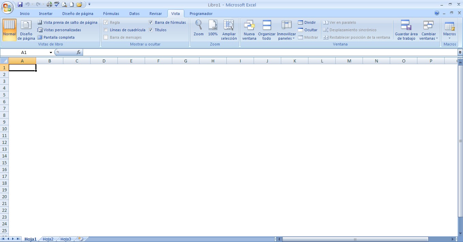
Task: Click Guardar área de trabajo
Action: 406,30
